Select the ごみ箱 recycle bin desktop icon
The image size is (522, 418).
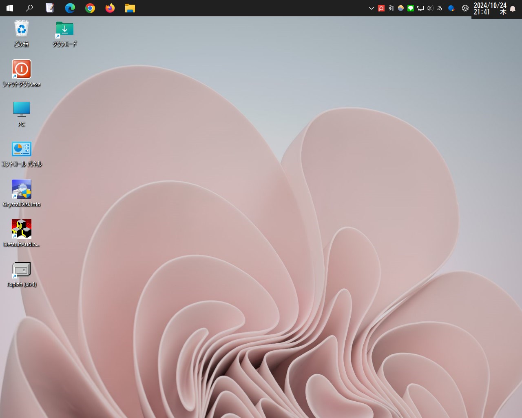click(21, 33)
